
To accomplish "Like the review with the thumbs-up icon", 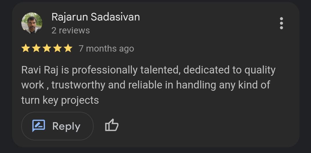I will tap(112, 125).
